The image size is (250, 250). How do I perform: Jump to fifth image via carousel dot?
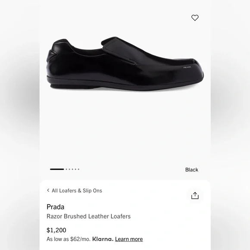tap(75, 169)
